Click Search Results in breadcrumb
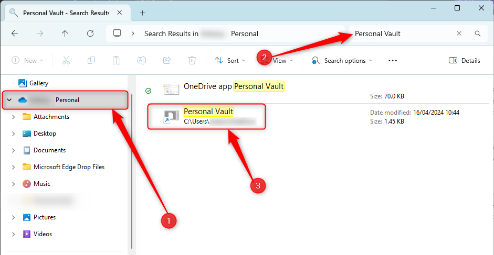The image size is (494, 255). (171, 34)
